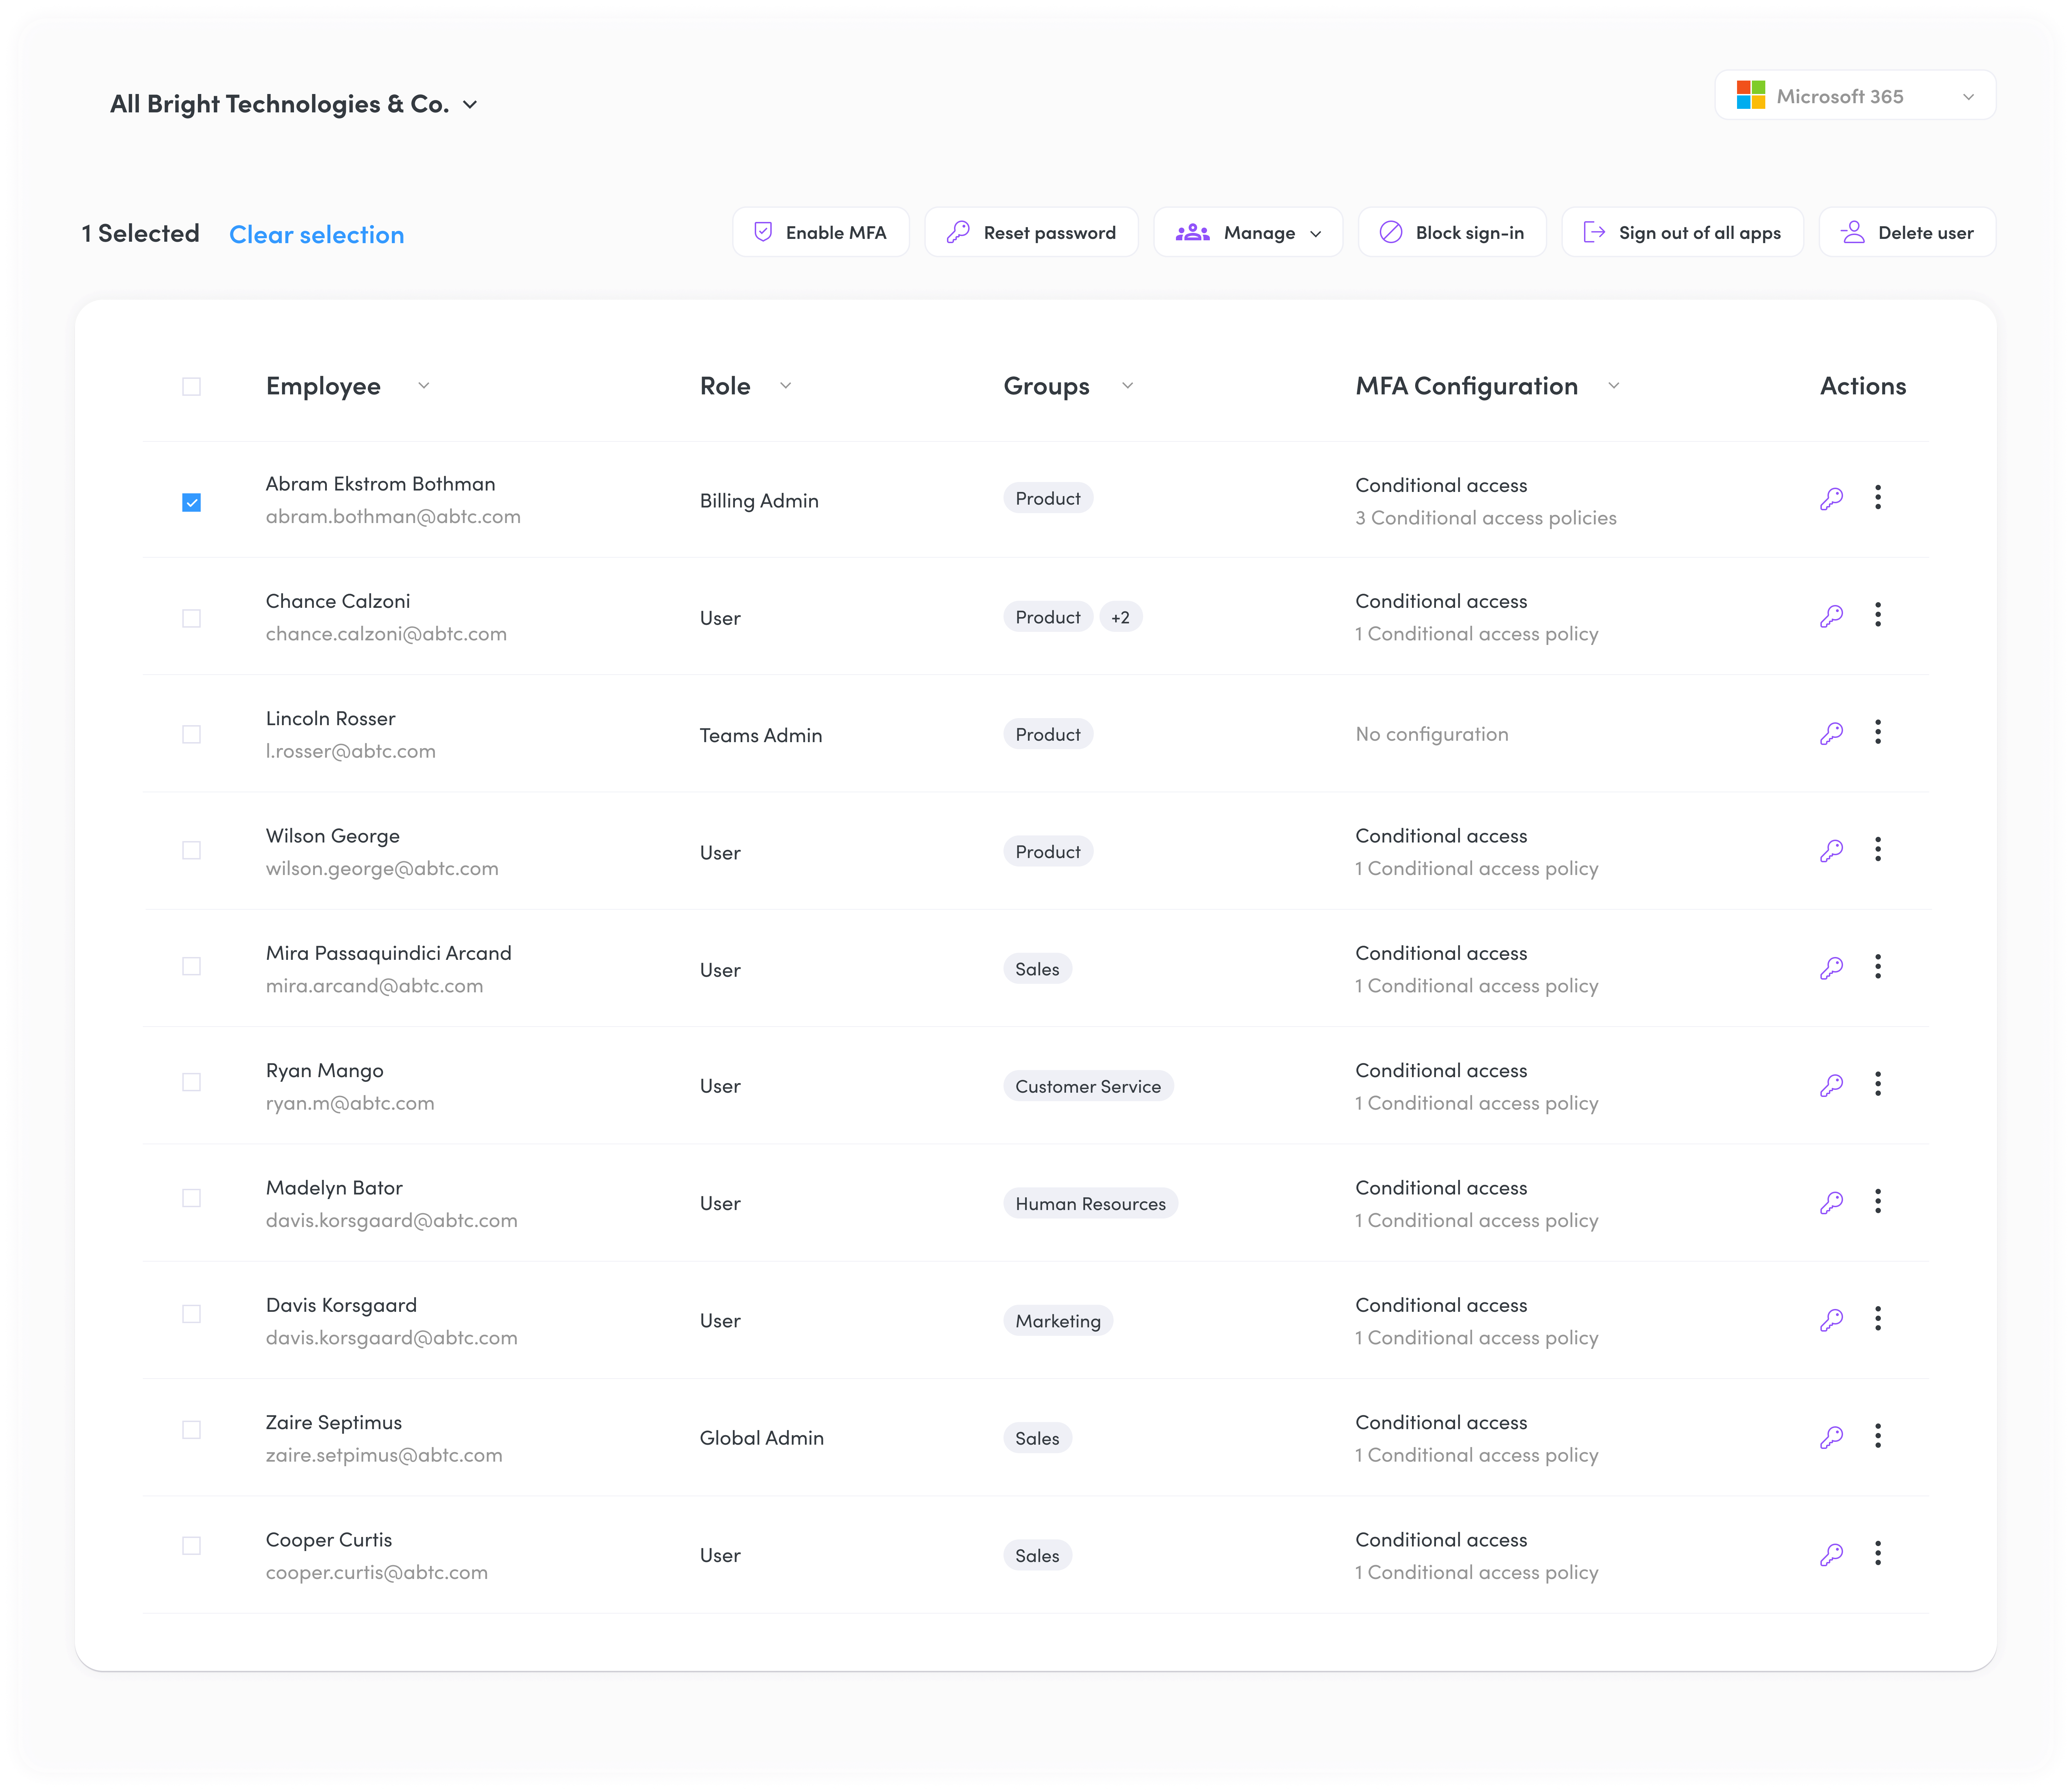Screen dimensions: 2072x1791
Task: Check the Wilson George row checkbox
Action: [192, 850]
